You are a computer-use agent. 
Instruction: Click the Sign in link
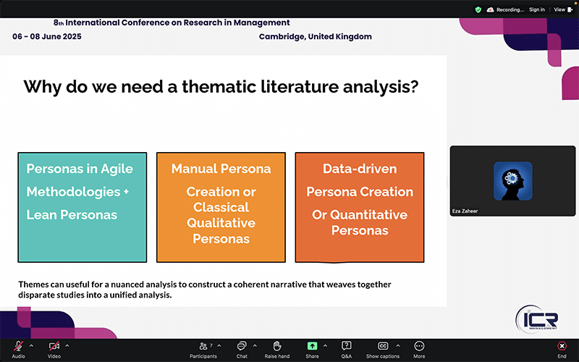pos(536,9)
